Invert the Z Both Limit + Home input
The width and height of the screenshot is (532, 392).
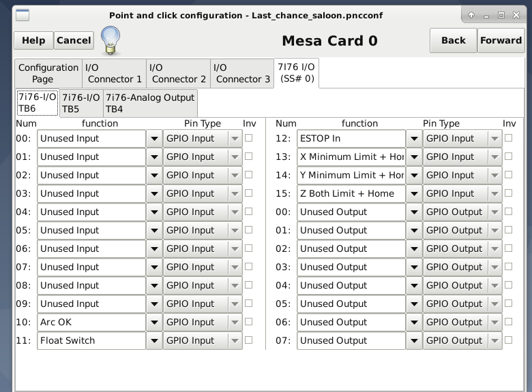(x=508, y=193)
